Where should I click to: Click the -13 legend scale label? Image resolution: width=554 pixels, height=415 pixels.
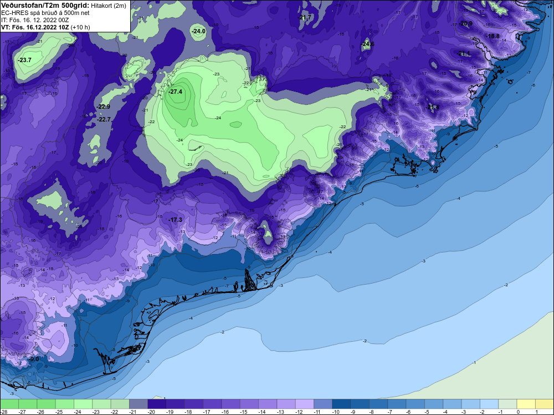tap(280, 412)
